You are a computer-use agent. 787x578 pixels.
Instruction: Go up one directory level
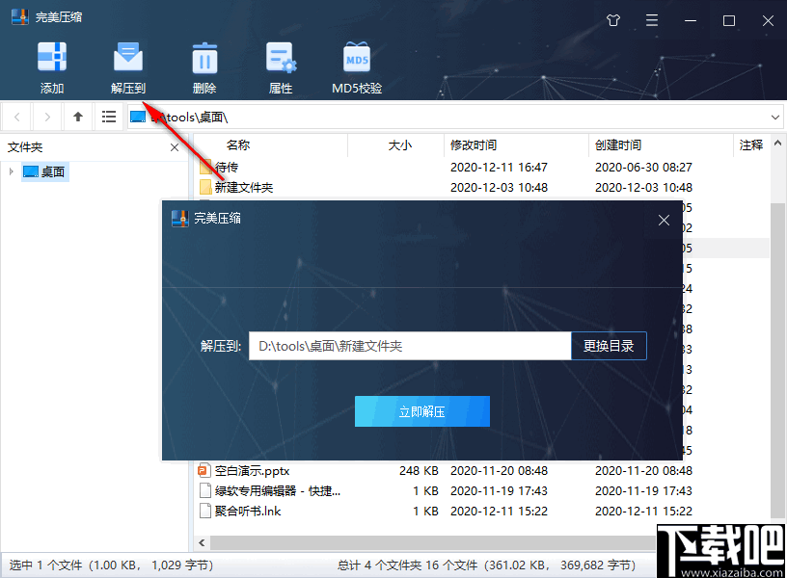click(x=78, y=118)
